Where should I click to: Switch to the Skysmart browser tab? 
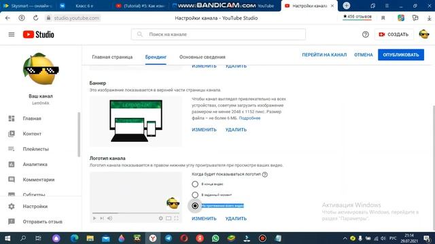(x=29, y=6)
